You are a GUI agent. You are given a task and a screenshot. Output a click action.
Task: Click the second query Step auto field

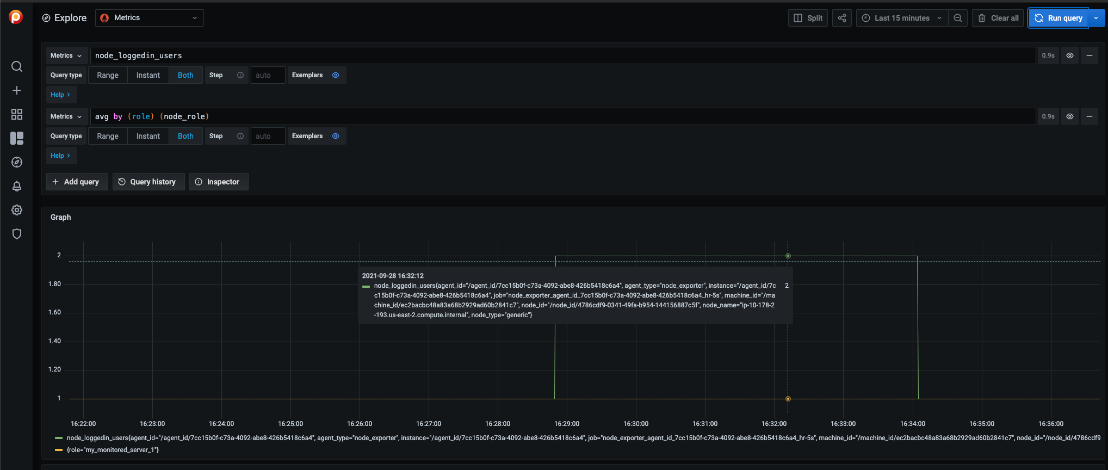[268, 136]
